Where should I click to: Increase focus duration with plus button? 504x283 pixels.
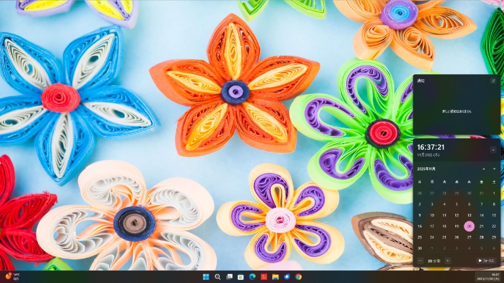447,260
